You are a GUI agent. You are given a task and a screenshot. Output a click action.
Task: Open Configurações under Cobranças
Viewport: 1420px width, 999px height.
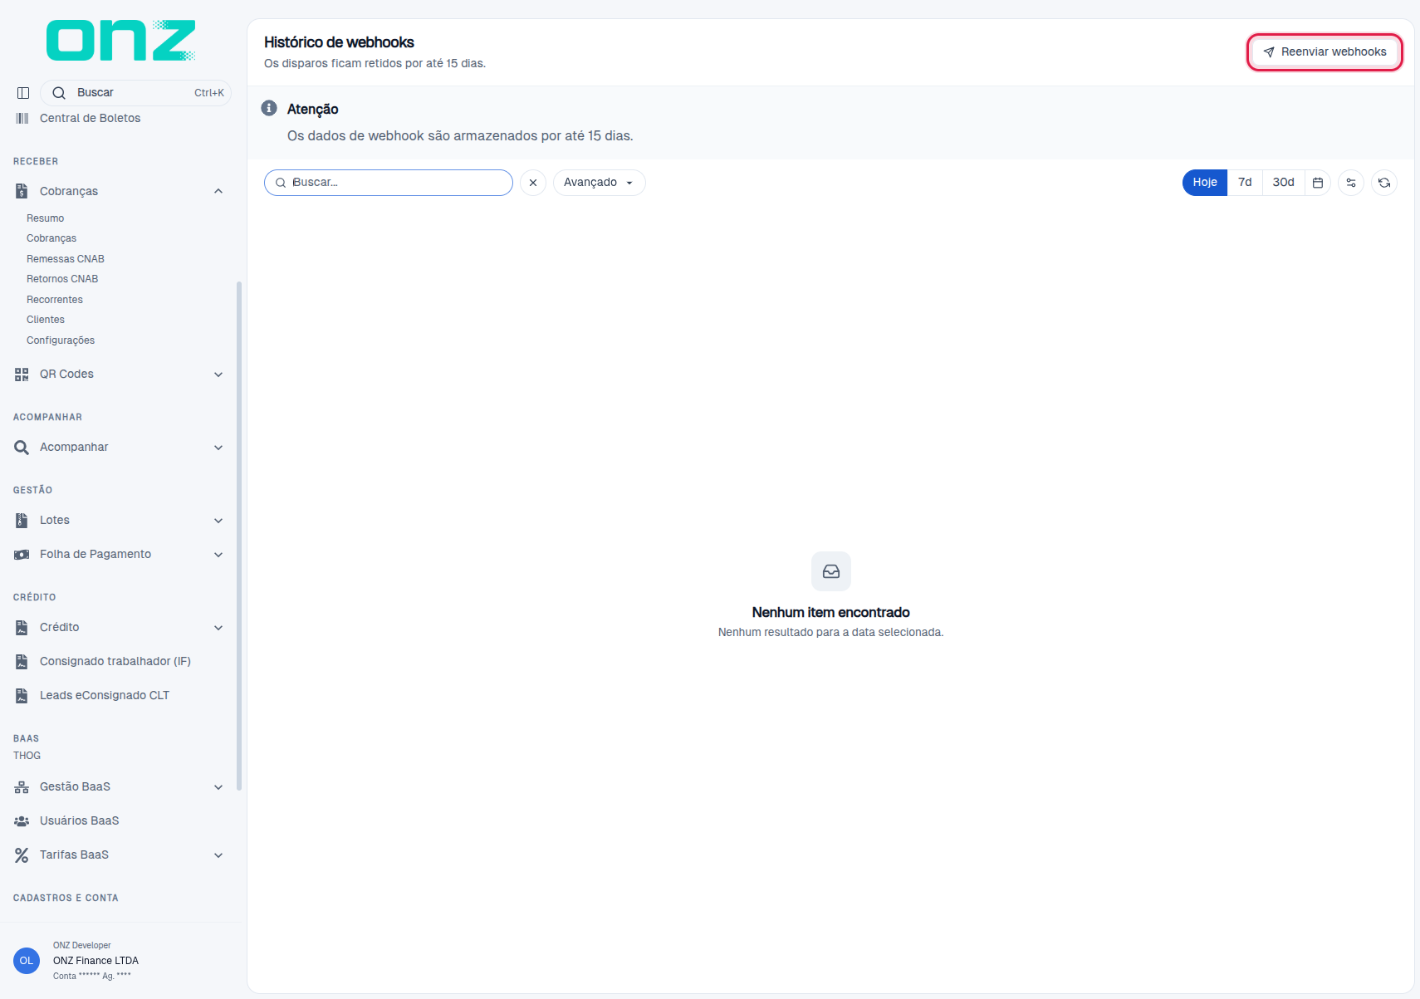click(x=61, y=340)
